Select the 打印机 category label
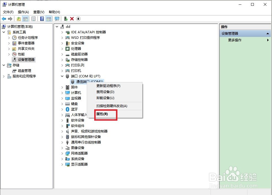 [x=76, y=71]
